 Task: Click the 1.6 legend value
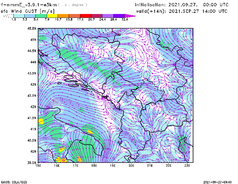coord(14,19)
